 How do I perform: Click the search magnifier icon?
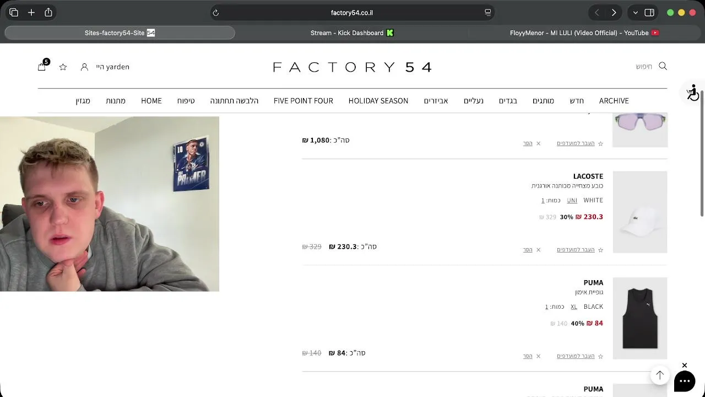(x=663, y=66)
